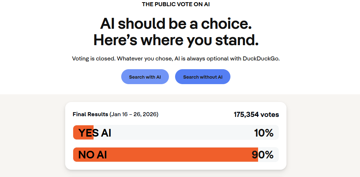Click the Search without AI button

pyautogui.click(x=203, y=77)
